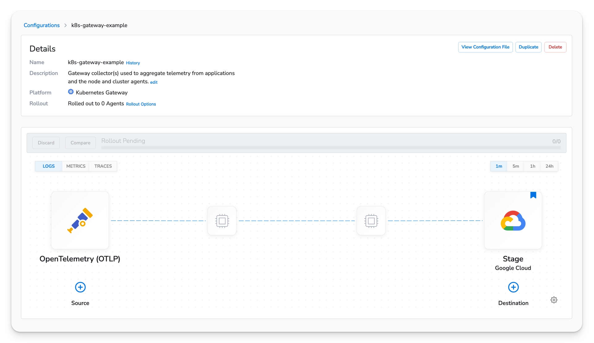The height and width of the screenshot is (343, 594).
Task: Add a new Destination via plus icon
Action: pos(513,287)
